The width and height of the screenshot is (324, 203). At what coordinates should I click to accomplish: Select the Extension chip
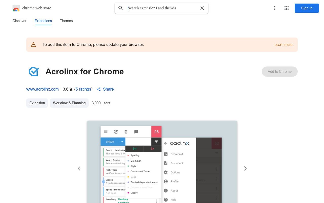[x=37, y=103]
